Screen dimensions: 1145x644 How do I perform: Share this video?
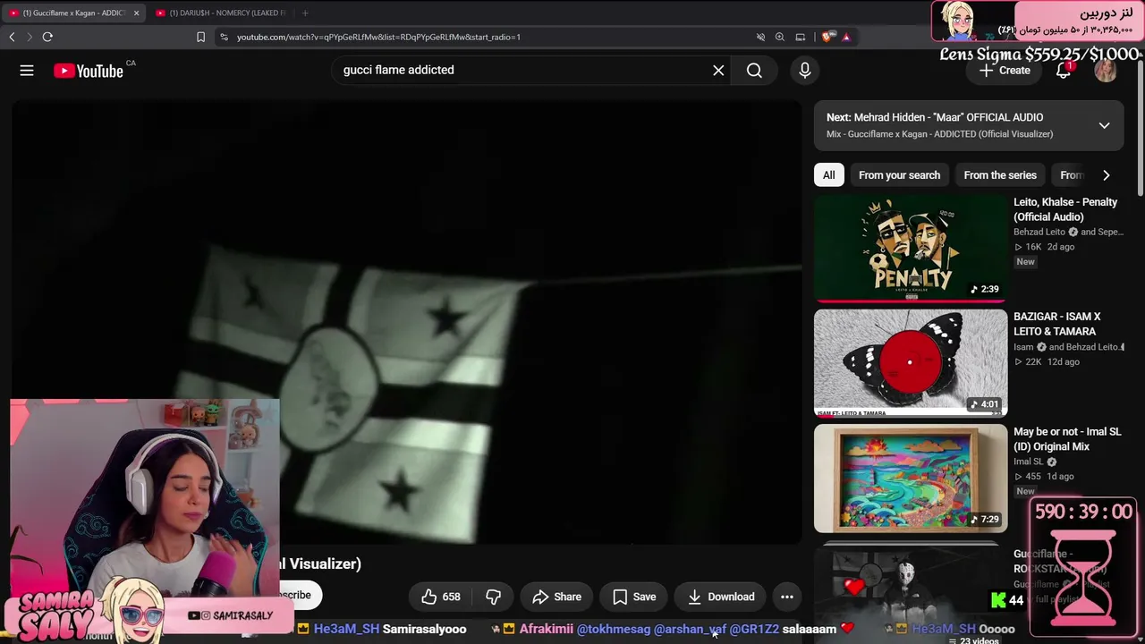click(556, 597)
